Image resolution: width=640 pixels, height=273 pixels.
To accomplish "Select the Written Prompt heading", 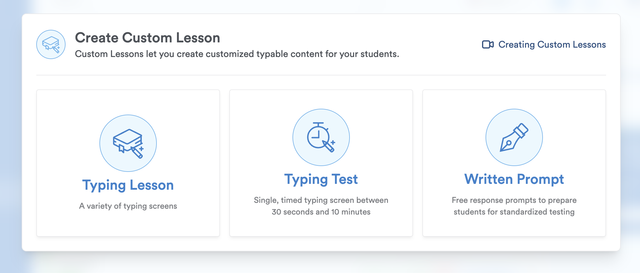I will pos(514,179).
